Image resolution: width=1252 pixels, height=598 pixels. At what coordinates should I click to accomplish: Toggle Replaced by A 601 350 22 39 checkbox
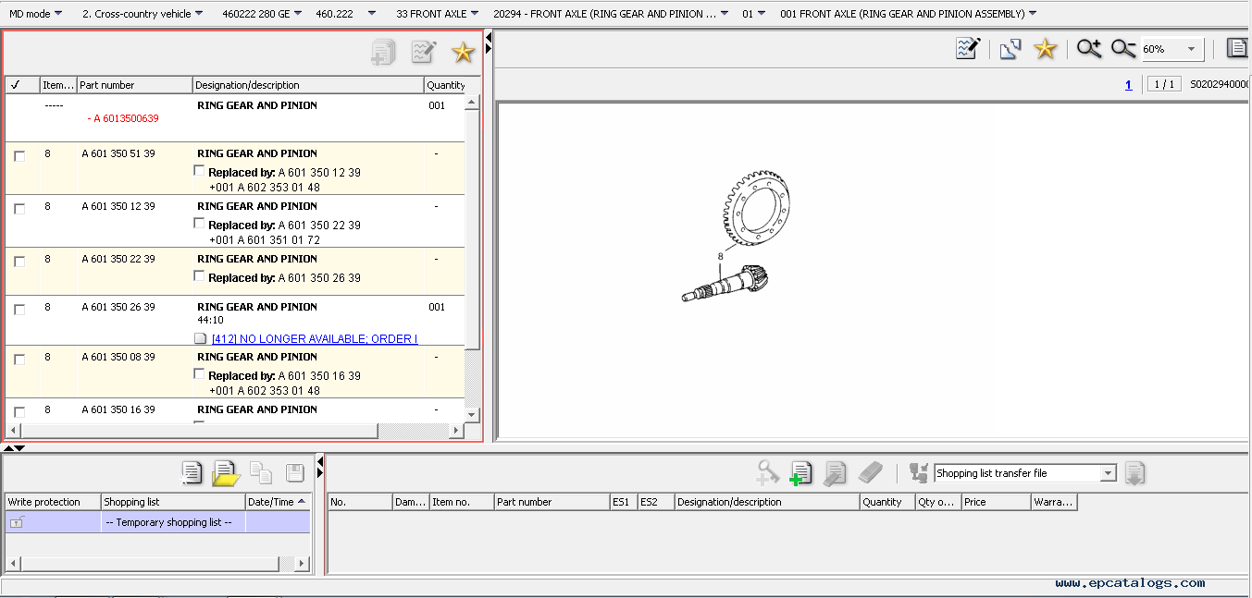click(199, 223)
